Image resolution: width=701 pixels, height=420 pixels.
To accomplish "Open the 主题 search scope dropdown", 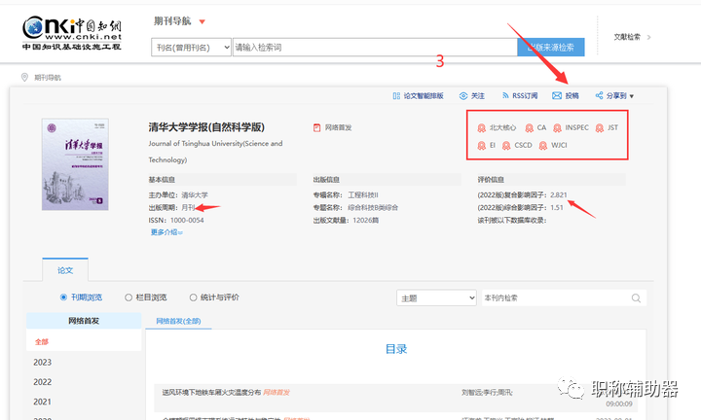I will [x=436, y=298].
